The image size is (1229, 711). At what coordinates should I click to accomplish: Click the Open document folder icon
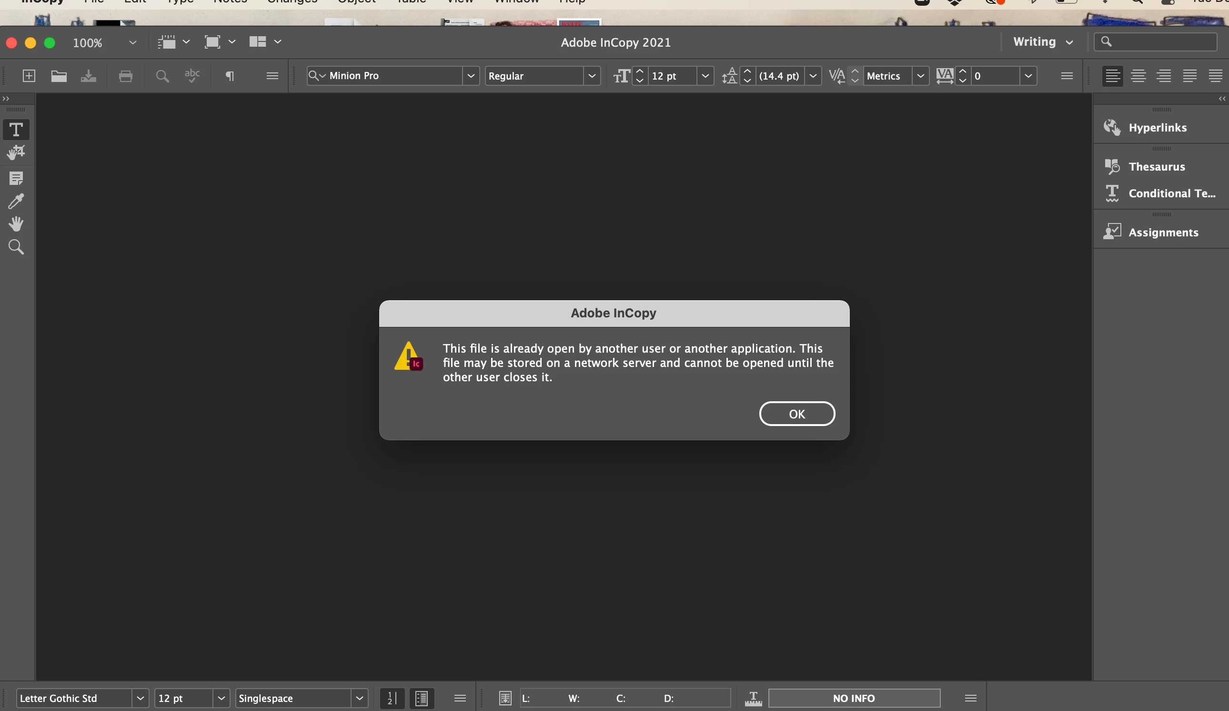[59, 76]
